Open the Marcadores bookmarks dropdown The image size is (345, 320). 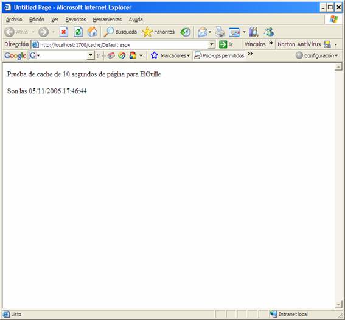pos(170,55)
